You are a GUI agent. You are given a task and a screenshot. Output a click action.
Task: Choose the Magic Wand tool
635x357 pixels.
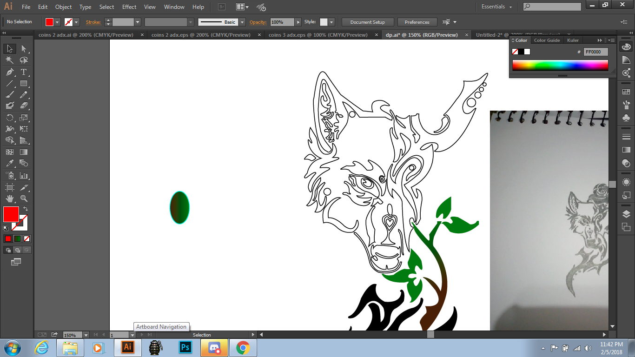(9, 60)
